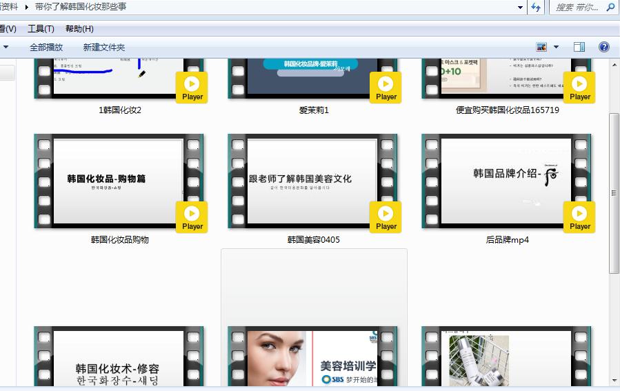The image size is (620, 391).
Task: Click Player badge on 后品牌mp4
Action: [579, 217]
